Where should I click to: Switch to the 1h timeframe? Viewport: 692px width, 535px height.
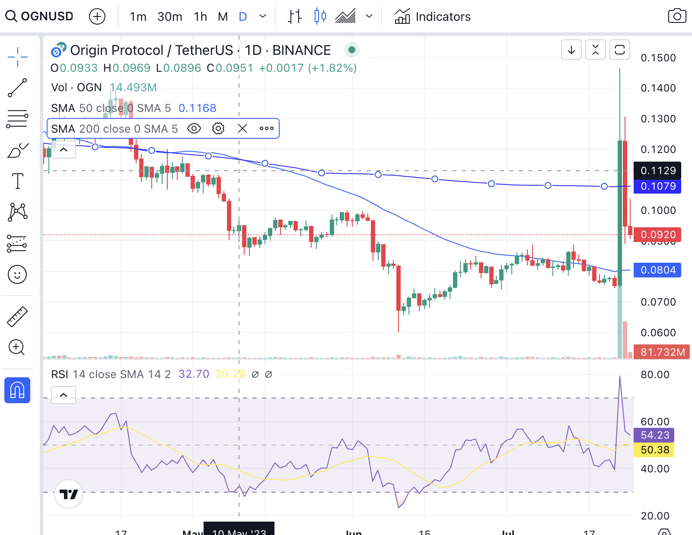point(201,16)
